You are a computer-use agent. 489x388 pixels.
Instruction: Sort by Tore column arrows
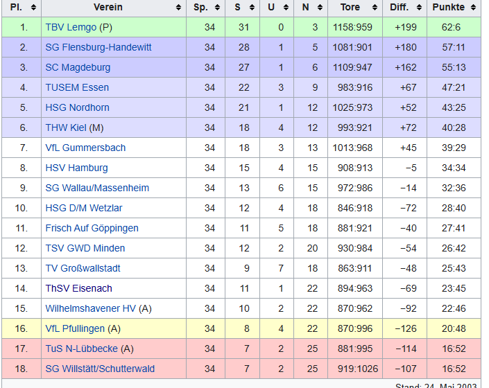[x=373, y=8]
